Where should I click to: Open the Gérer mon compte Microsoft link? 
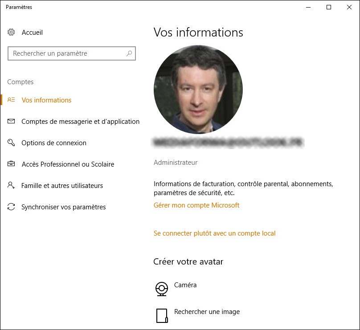[196, 205]
